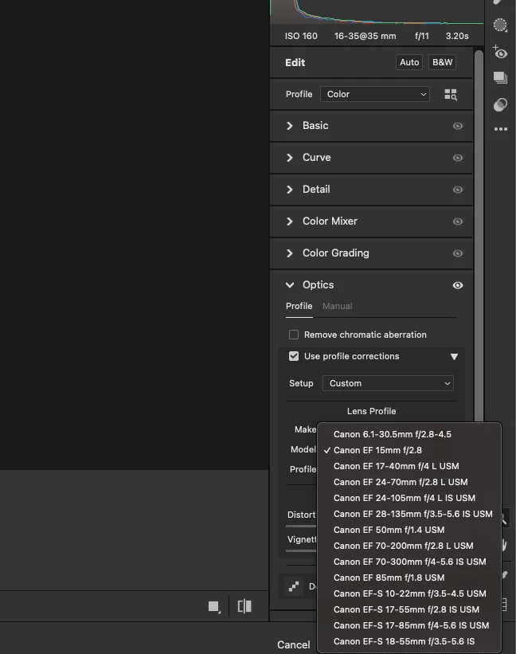Open the Presets panel icon
The height and width of the screenshot is (654, 516).
pos(500,104)
